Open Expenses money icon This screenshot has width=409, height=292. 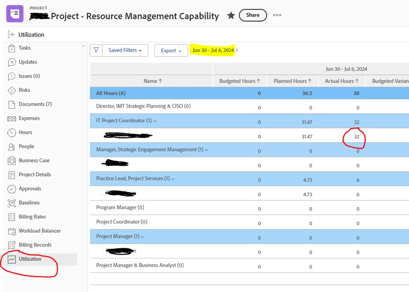[12, 119]
